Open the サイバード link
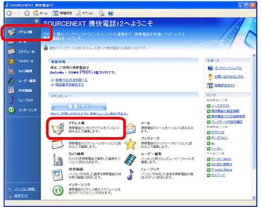This screenshot has height=207, width=261. pyautogui.click(x=218, y=175)
